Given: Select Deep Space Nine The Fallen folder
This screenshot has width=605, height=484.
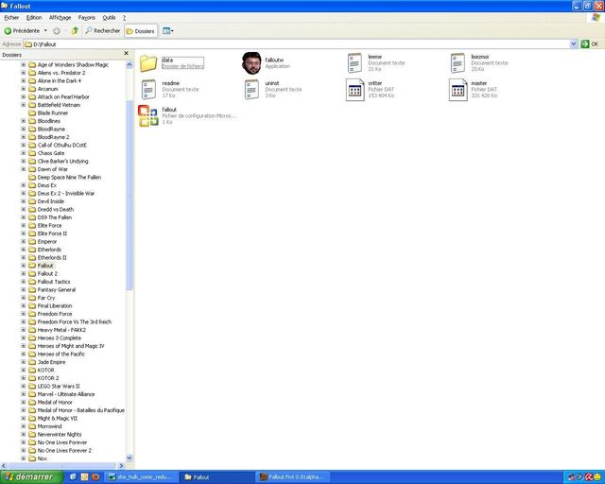Looking at the screenshot, I should click(69, 177).
